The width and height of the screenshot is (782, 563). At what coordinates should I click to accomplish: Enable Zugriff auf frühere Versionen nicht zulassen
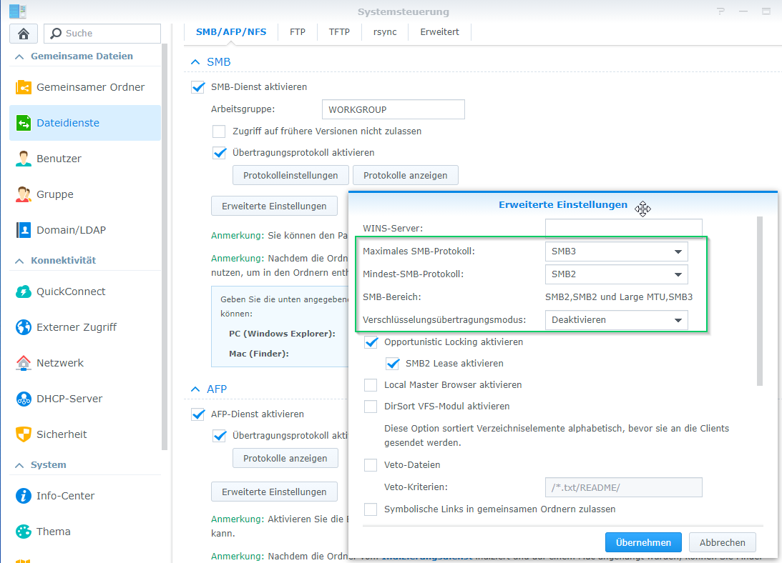[219, 131]
